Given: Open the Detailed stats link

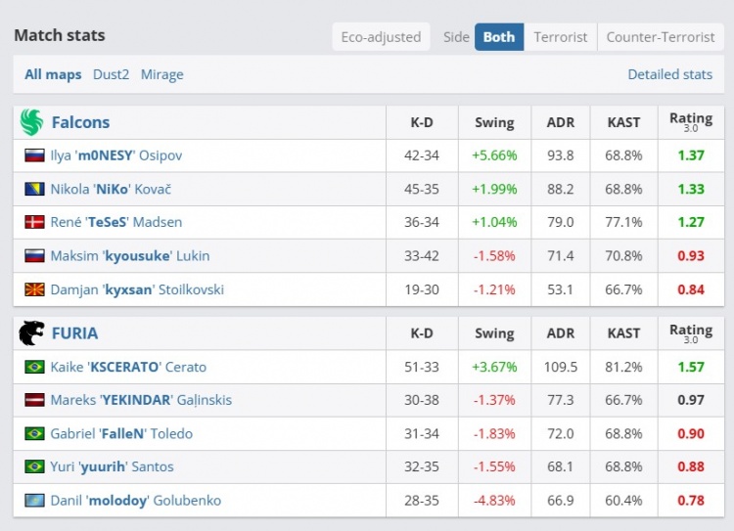Looking at the screenshot, I should [669, 74].
